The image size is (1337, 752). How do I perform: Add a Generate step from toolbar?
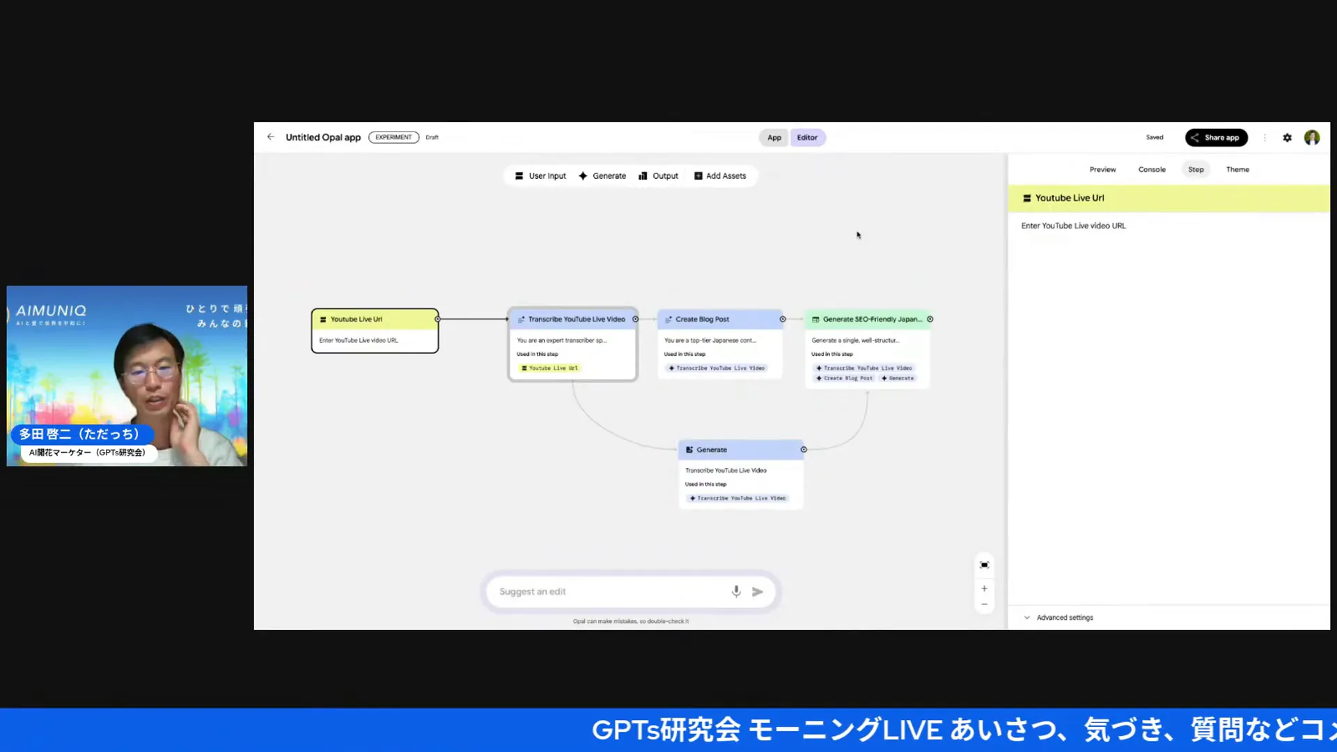pos(602,176)
